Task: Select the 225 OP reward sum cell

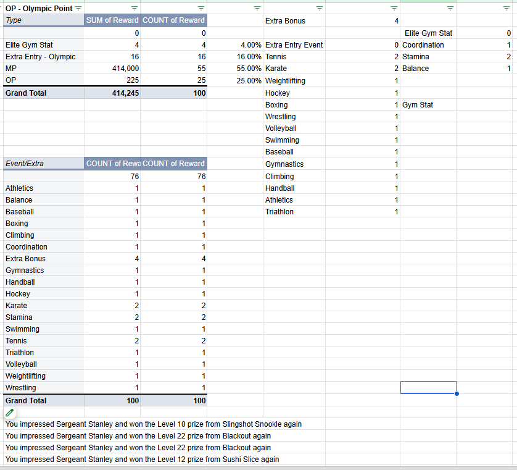Action: pos(112,80)
